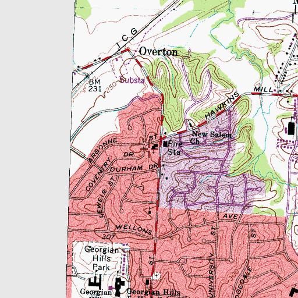
Task: Click the DURHAM DR street label
Action: pyautogui.click(x=134, y=168)
